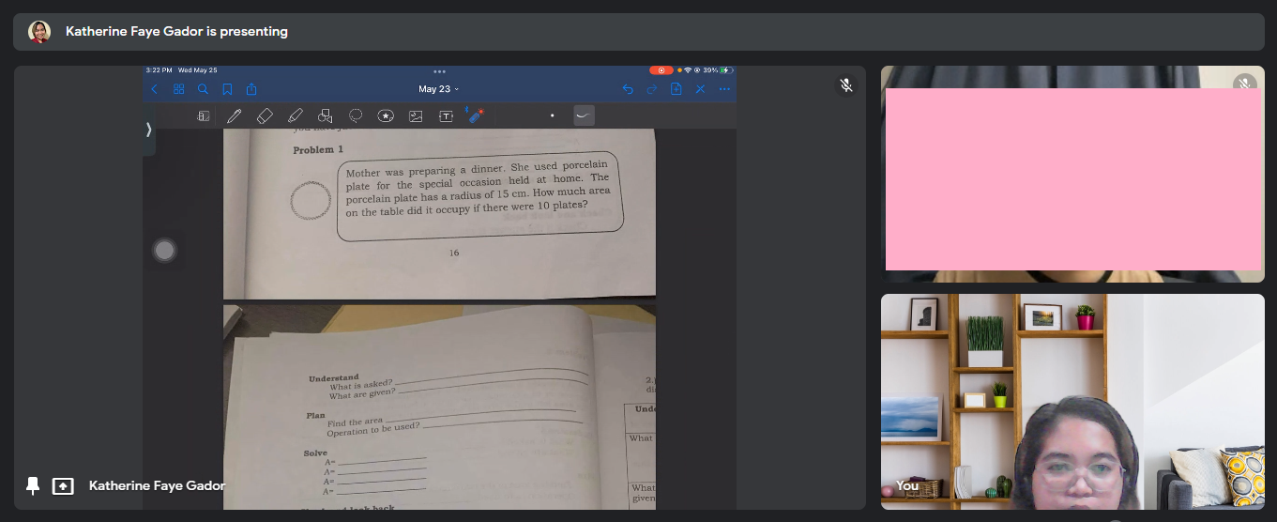Click the "What is asked?" line
Viewport: 1277px width, 522px height.
tap(361, 385)
